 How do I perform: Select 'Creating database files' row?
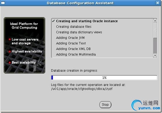click(x=102, y=27)
